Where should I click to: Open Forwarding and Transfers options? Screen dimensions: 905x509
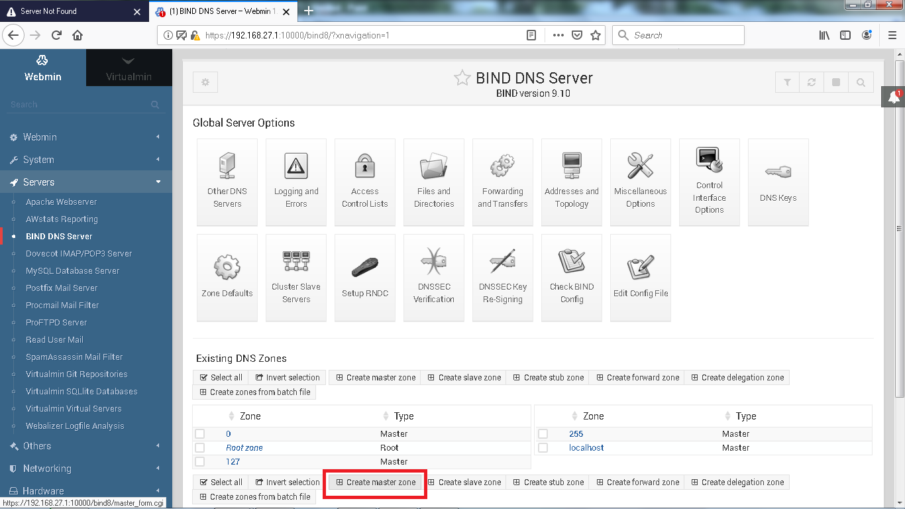click(503, 182)
